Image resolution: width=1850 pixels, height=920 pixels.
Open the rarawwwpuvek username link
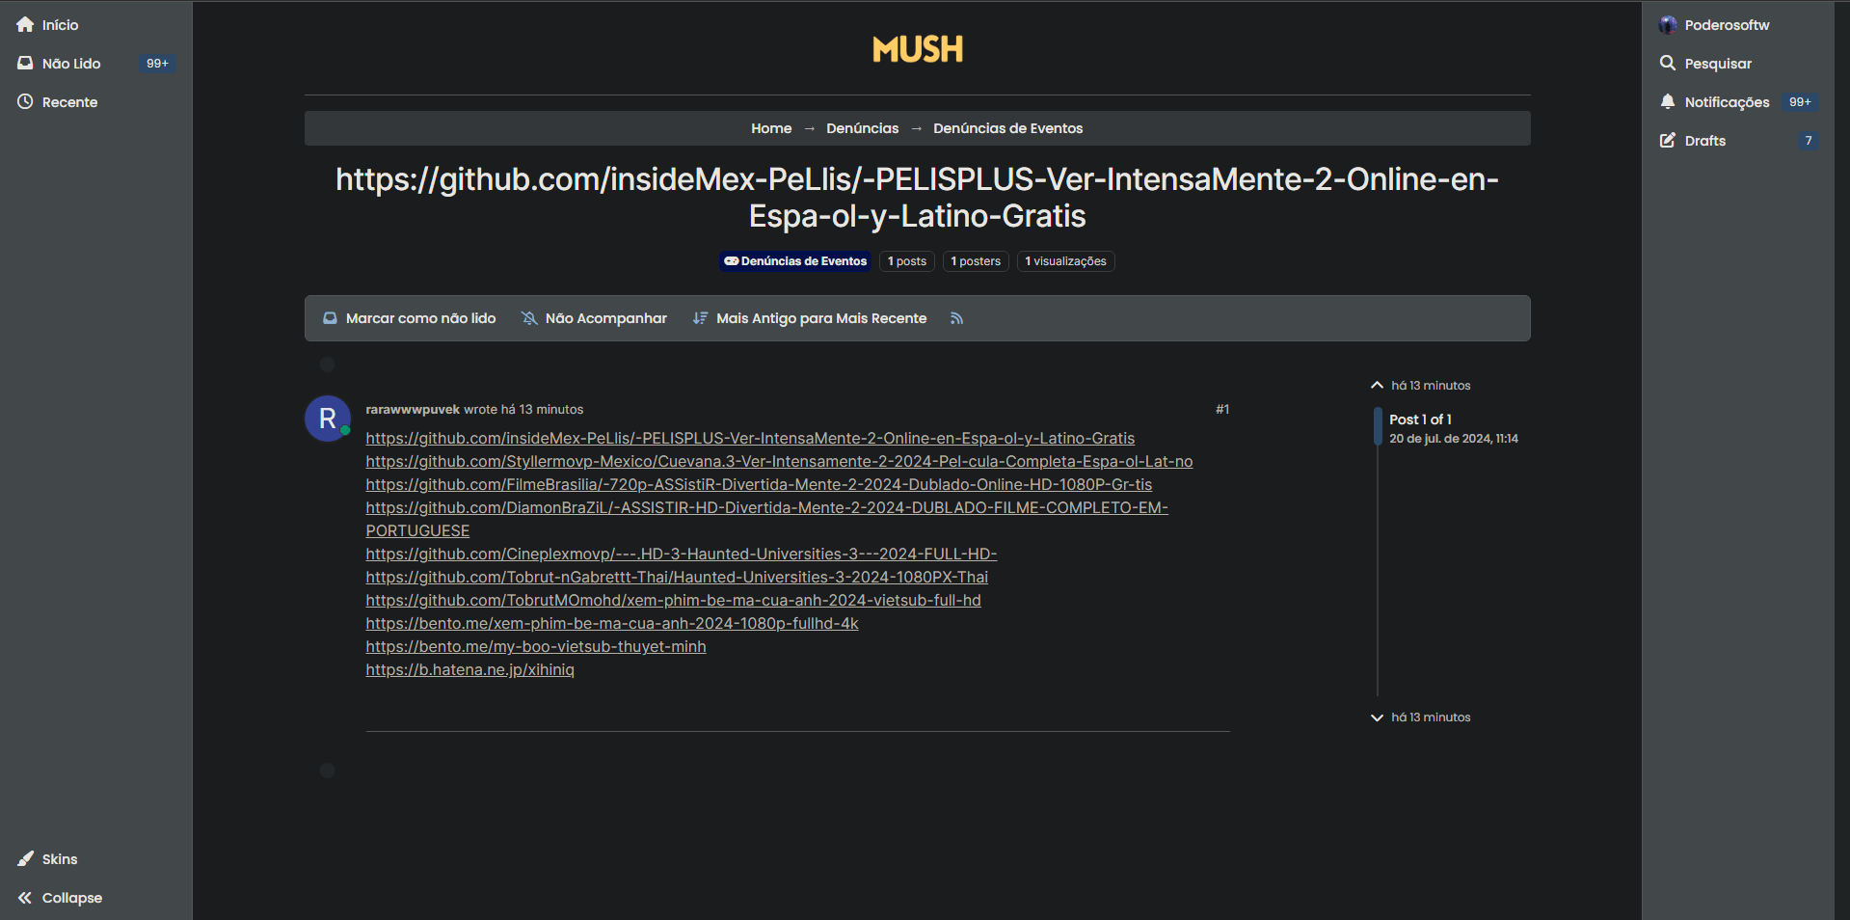(413, 410)
